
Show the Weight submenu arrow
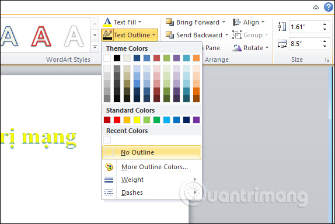[194, 179]
